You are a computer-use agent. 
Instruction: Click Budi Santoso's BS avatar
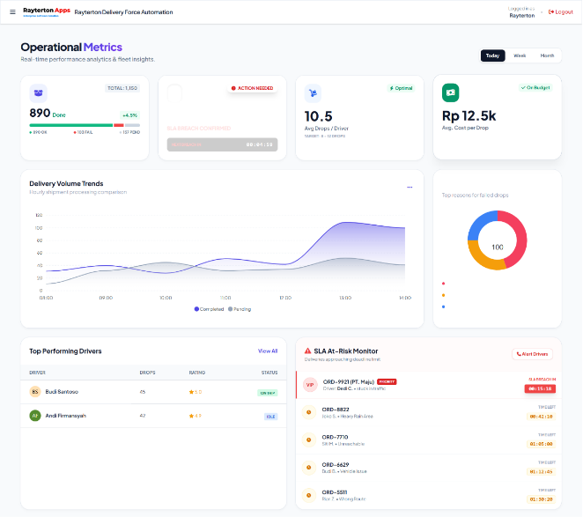tap(35, 392)
